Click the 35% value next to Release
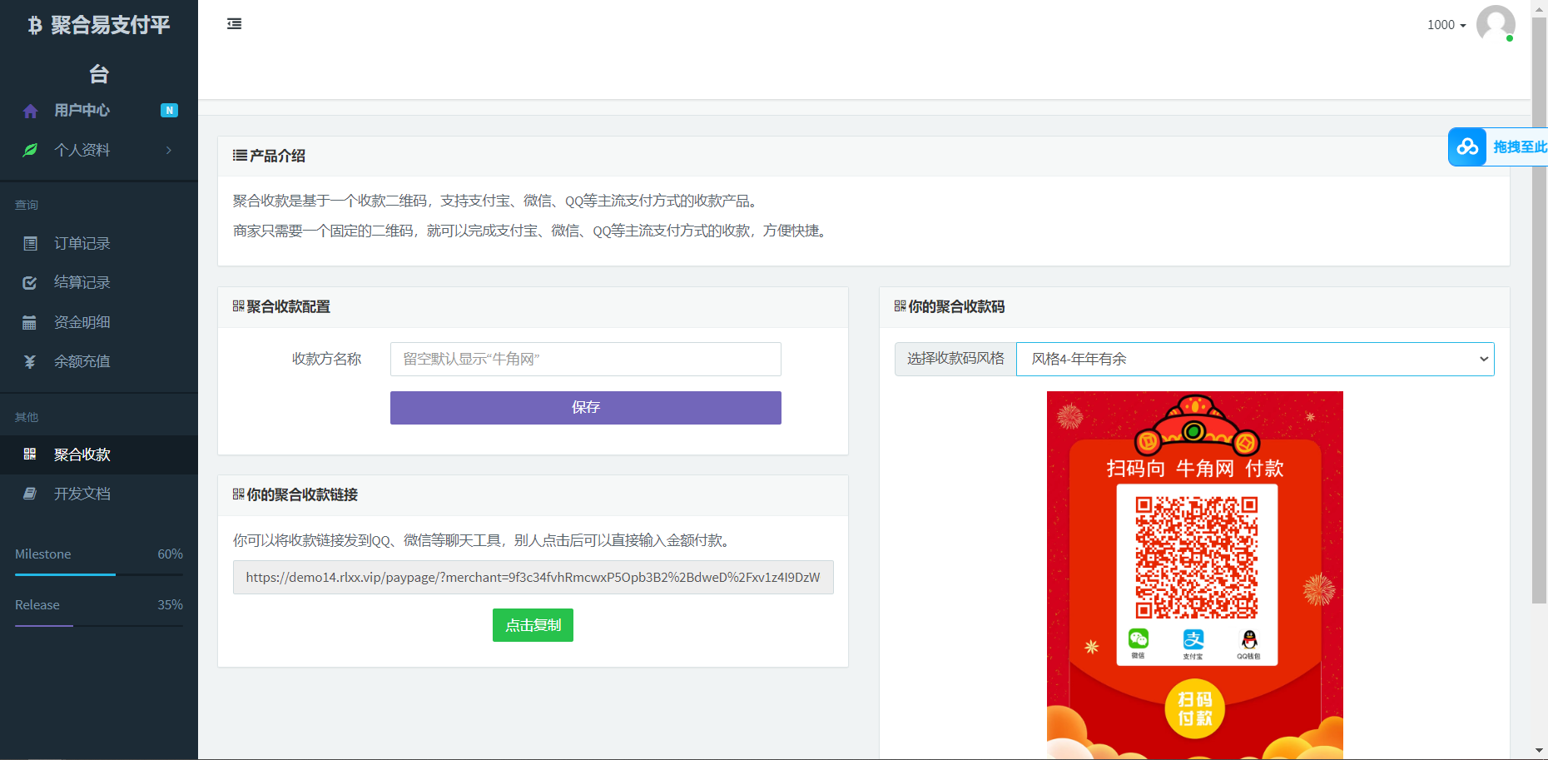 170,605
